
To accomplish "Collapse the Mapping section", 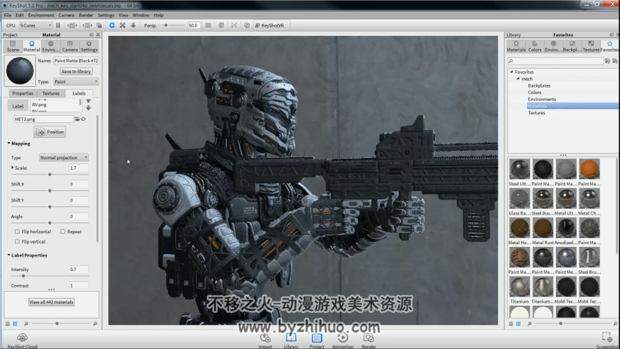I will pos(9,143).
